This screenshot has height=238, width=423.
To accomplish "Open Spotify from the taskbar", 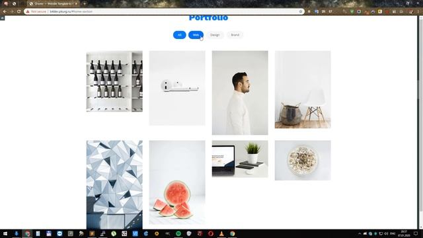I will tap(178, 233).
